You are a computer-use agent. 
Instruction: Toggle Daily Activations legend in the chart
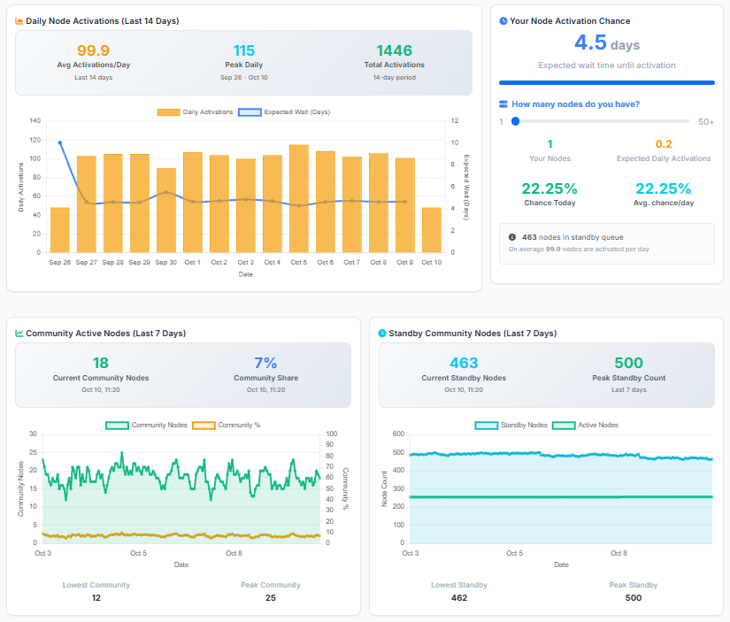pyautogui.click(x=195, y=112)
